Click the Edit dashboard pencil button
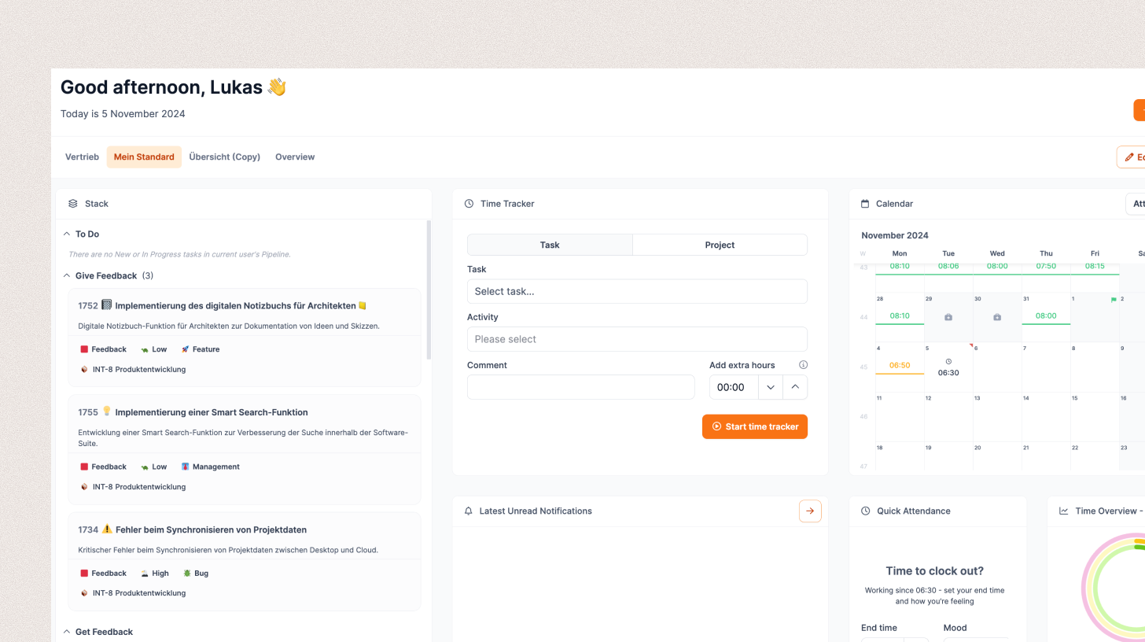Screen dimensions: 1145x642 click(x=1131, y=157)
